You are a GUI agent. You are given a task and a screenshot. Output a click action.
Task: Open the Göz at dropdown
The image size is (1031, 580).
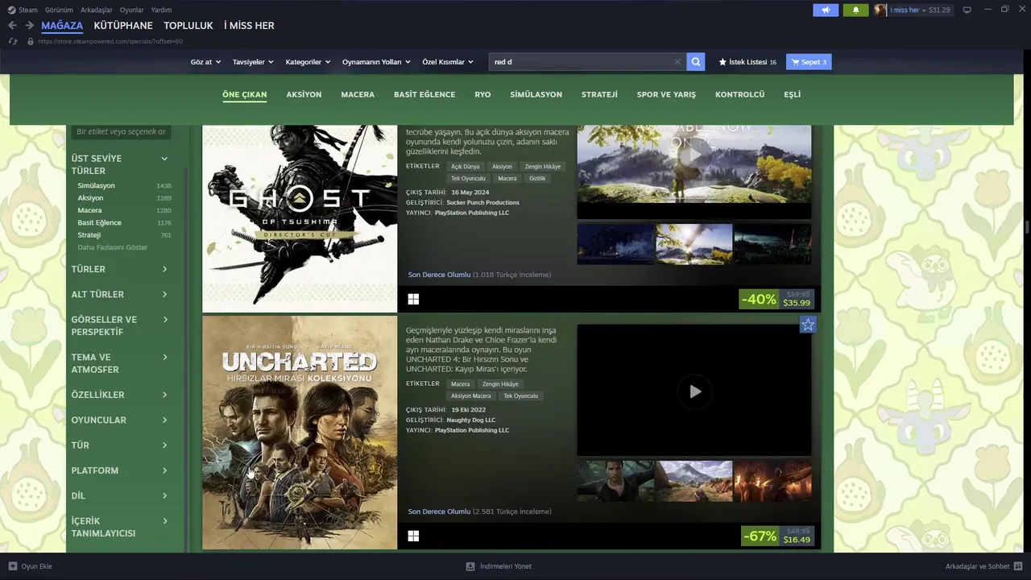205,62
